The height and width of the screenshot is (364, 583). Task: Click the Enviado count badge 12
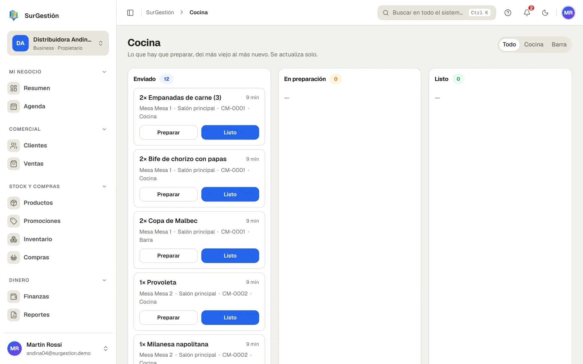point(166,79)
